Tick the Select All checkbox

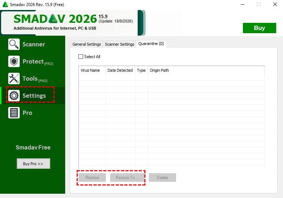(81, 57)
